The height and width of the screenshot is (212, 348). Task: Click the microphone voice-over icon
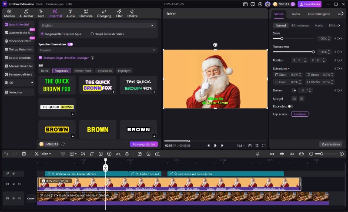pos(258,154)
